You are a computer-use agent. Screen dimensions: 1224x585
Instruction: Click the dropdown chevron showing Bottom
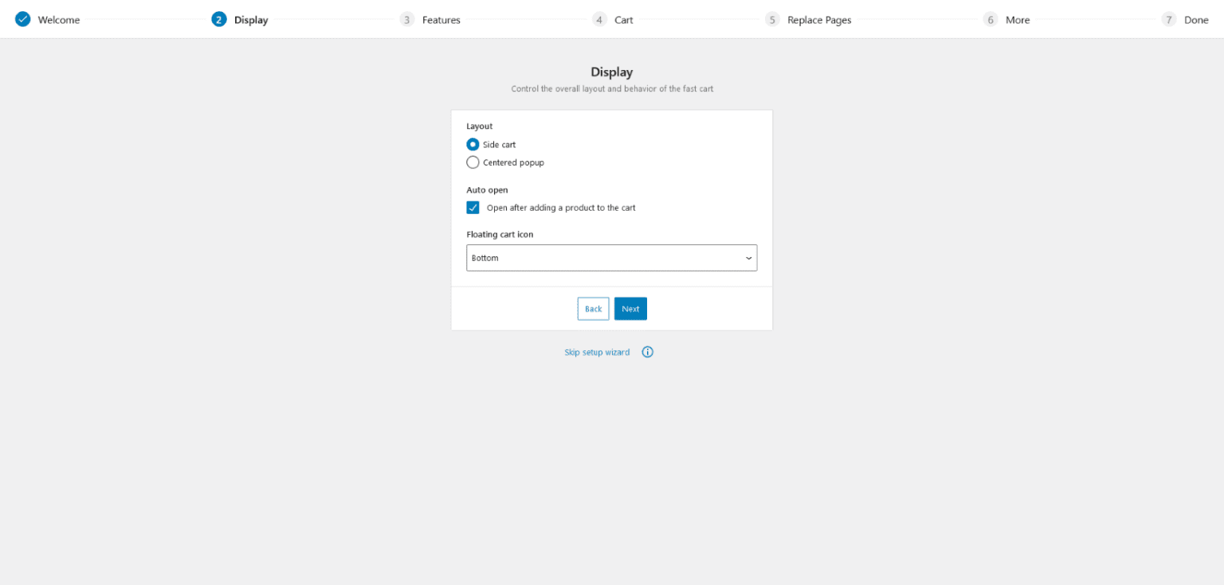[748, 257]
